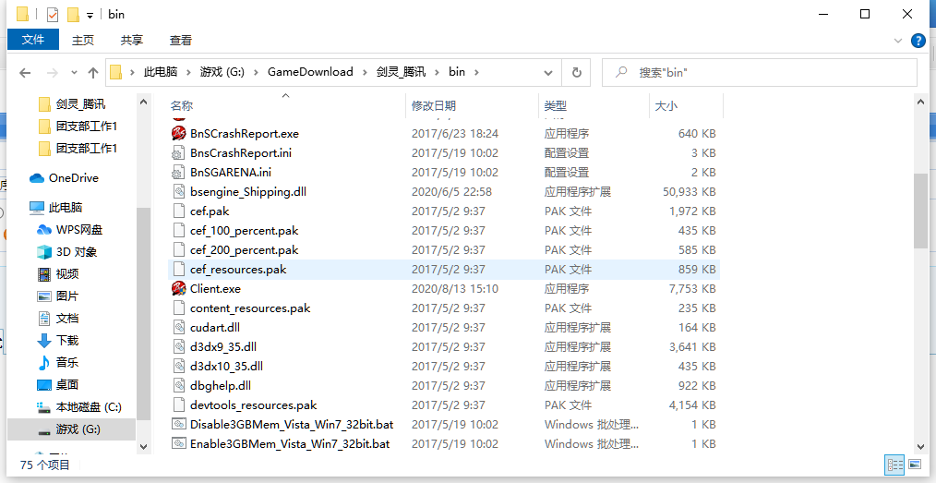
Task: Click the 图片 pictures icon in sidebar
Action: (44, 296)
